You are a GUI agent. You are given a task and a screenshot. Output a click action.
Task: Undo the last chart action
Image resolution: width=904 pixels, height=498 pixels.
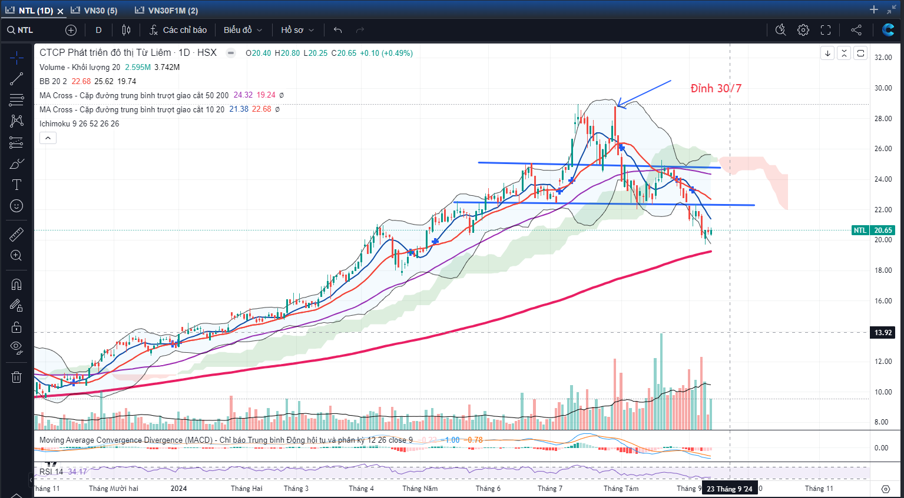click(337, 30)
